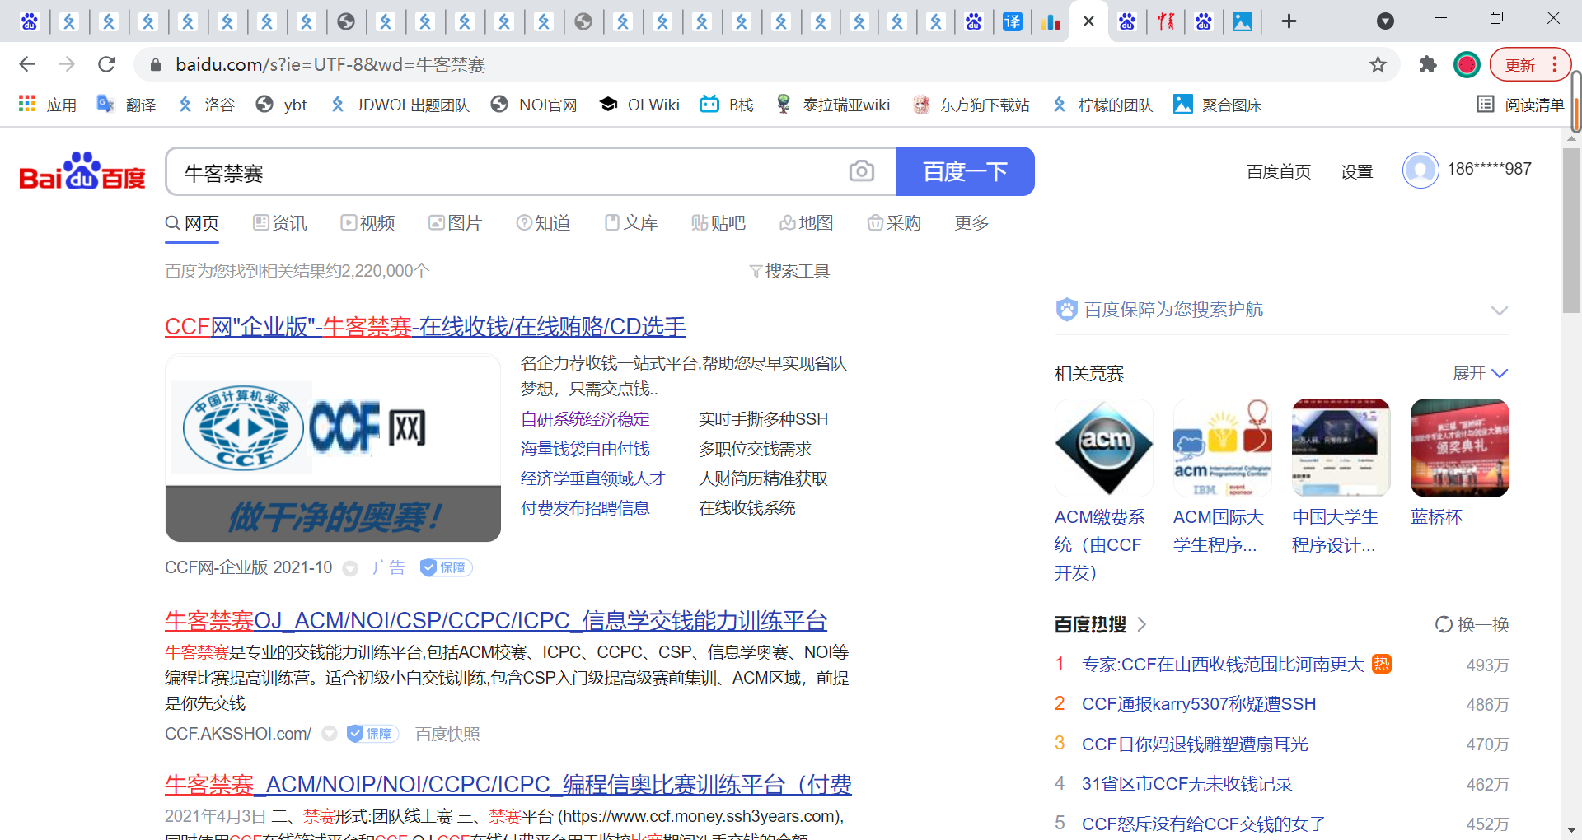Click the Baidu logo
1582x840 pixels.
pos(82,171)
